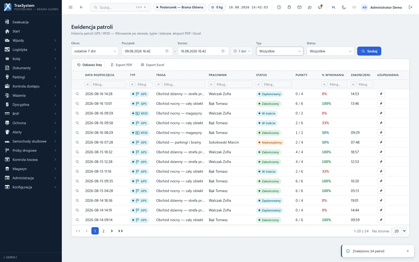View details of the 2026-08-15 18:32 patrol

tap(77, 152)
